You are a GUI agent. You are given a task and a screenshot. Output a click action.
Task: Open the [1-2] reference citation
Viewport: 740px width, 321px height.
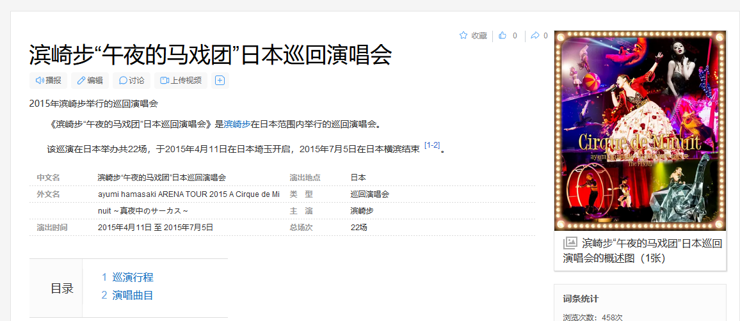432,145
